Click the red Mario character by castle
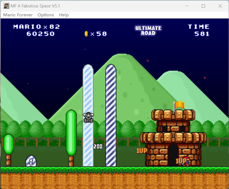This screenshot has width=229, height=189. coord(186,161)
